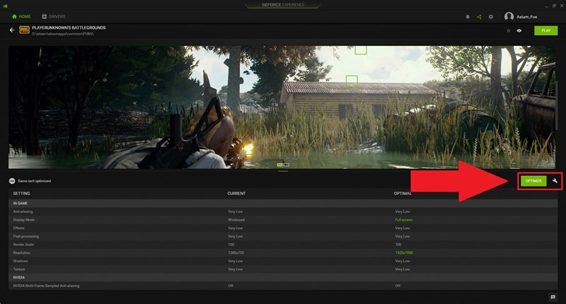Image resolution: width=566 pixels, height=304 pixels.
Task: Click the PUBG game logo icon
Action: [x=24, y=30]
